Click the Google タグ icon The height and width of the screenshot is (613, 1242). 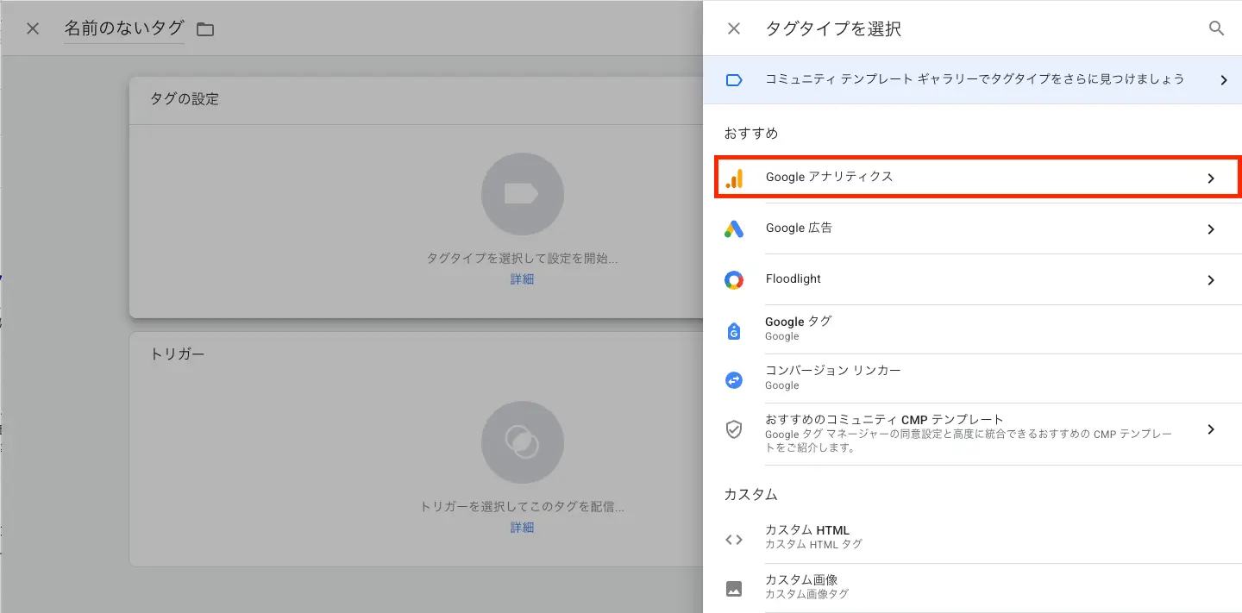(734, 329)
